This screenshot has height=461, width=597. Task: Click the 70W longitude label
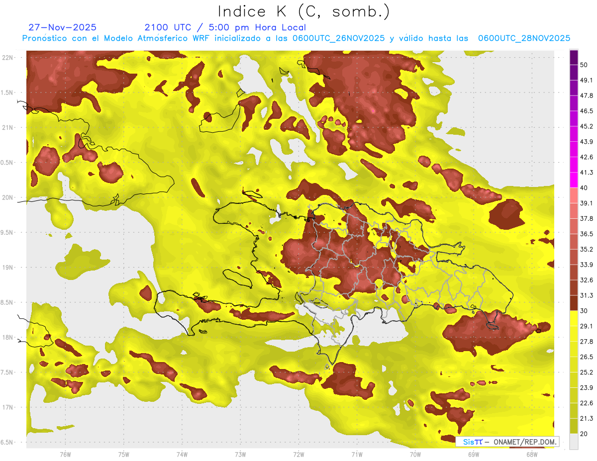point(415,455)
